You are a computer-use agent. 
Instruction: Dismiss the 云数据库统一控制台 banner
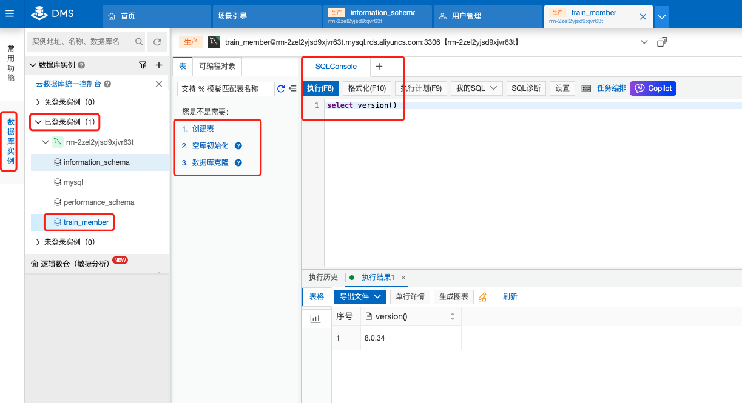(x=159, y=84)
